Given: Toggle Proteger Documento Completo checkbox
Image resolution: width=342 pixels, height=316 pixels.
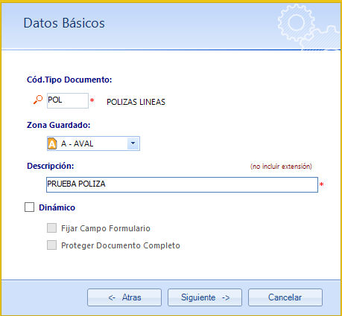Looking at the screenshot, I should (51, 245).
